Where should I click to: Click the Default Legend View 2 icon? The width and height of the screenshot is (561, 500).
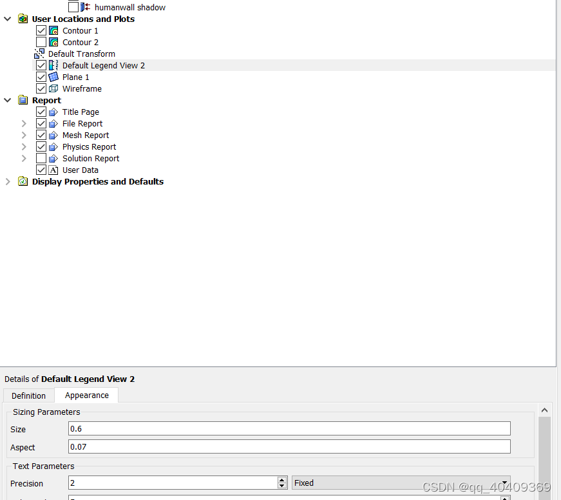tap(53, 65)
